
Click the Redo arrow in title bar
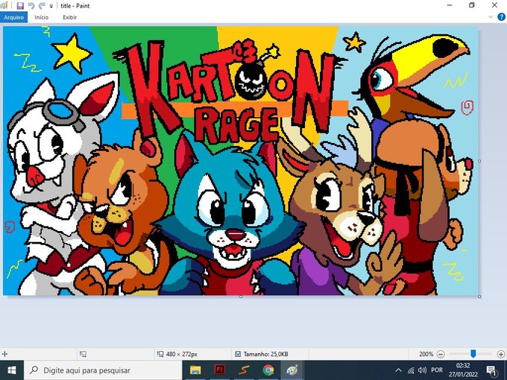pyautogui.click(x=42, y=5)
